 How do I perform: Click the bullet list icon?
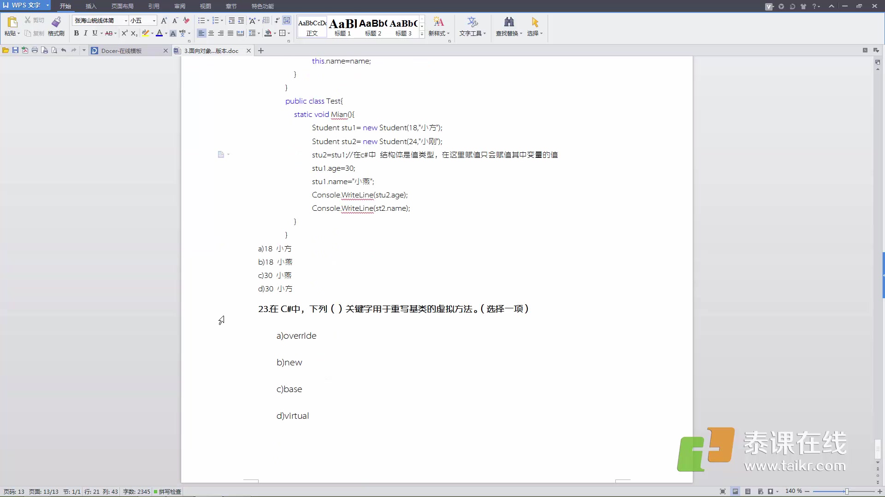201,20
